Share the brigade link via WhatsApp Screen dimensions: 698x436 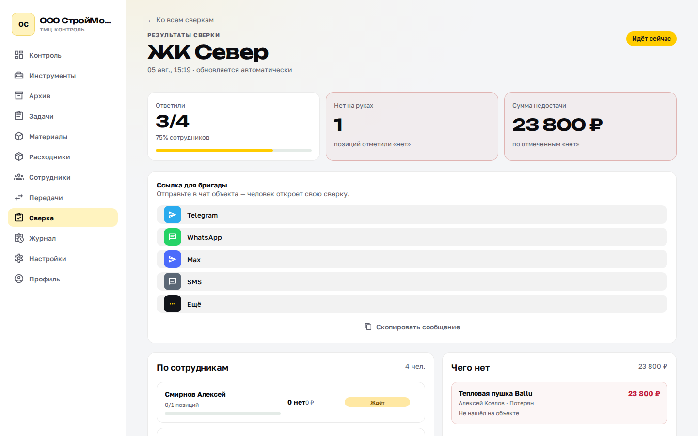tap(412, 237)
